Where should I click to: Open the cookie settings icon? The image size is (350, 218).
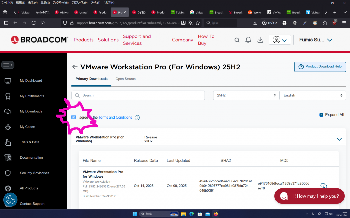10,200
